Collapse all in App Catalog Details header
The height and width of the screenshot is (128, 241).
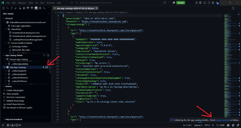click(x=48, y=55)
